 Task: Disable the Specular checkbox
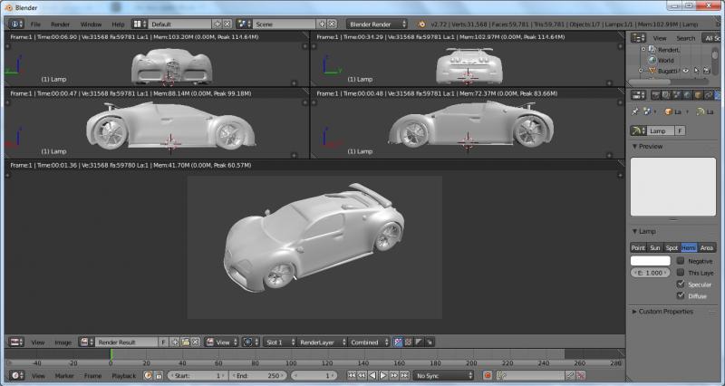tap(681, 284)
